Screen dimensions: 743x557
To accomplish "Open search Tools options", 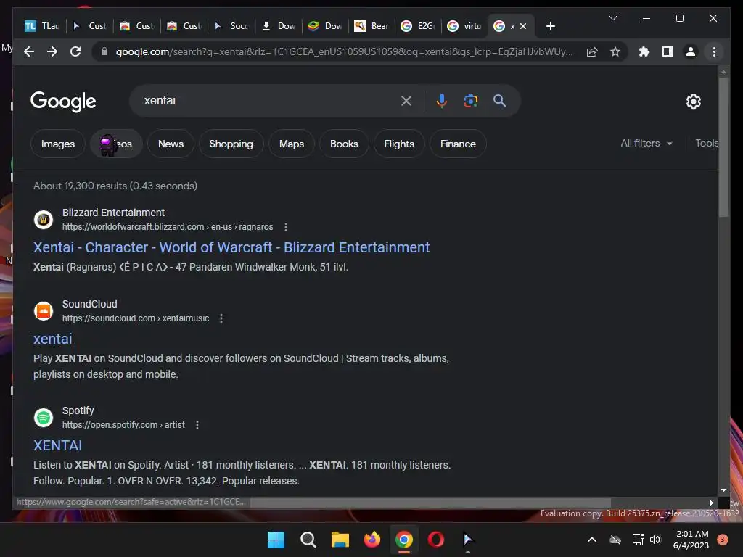I will 707,143.
